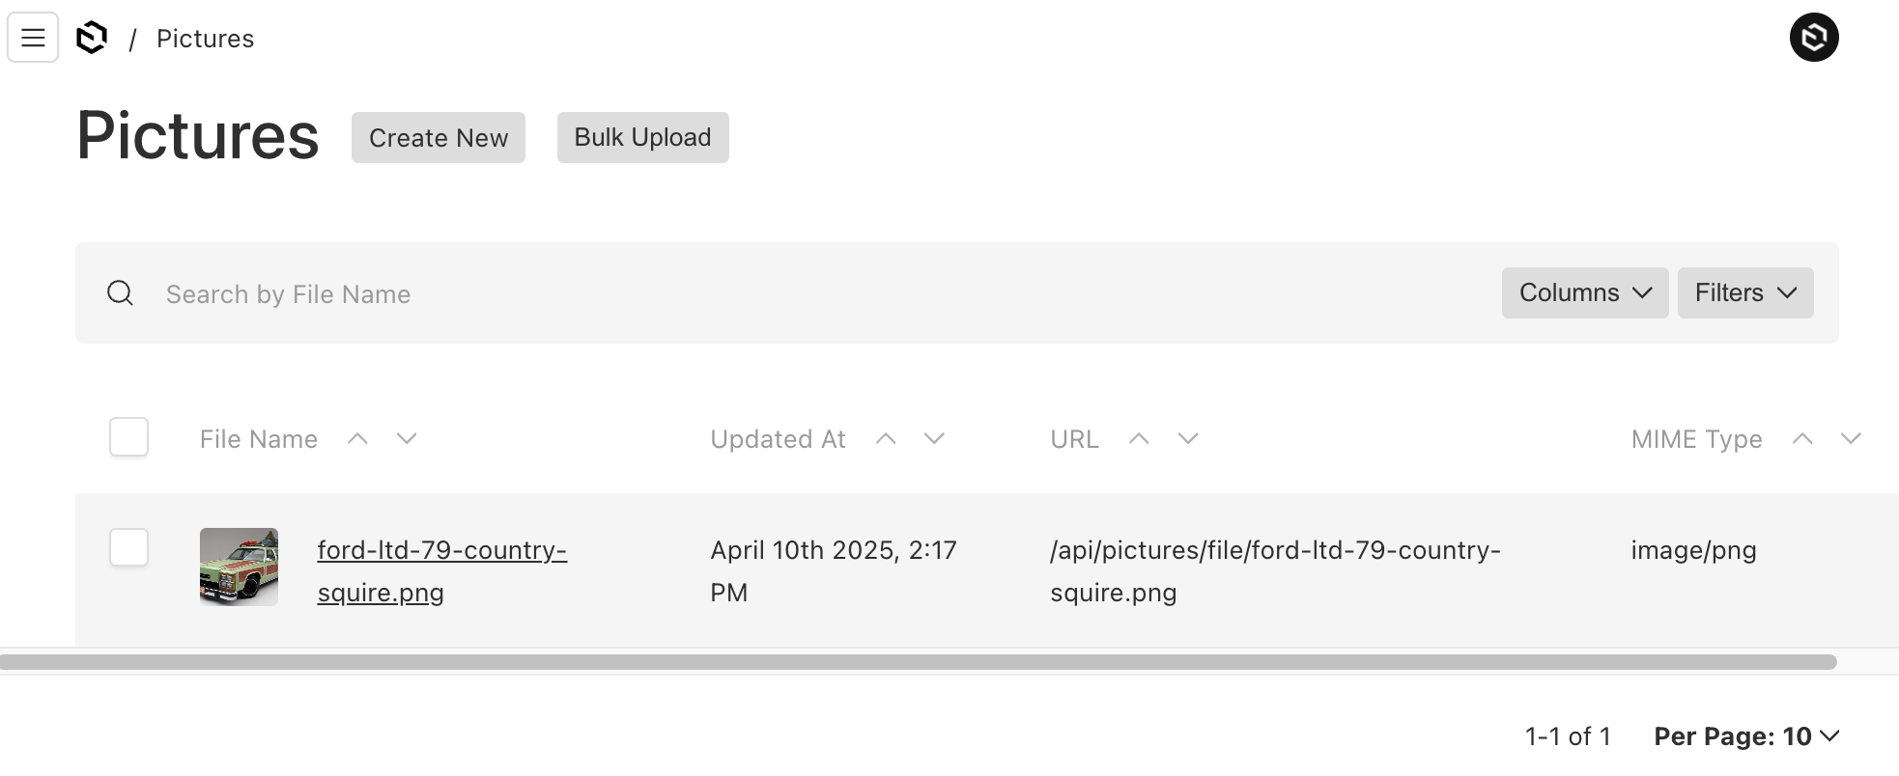Select the ford-ltd-79-country-squire.png row checkbox
This screenshot has height=776, width=1899.
(128, 547)
